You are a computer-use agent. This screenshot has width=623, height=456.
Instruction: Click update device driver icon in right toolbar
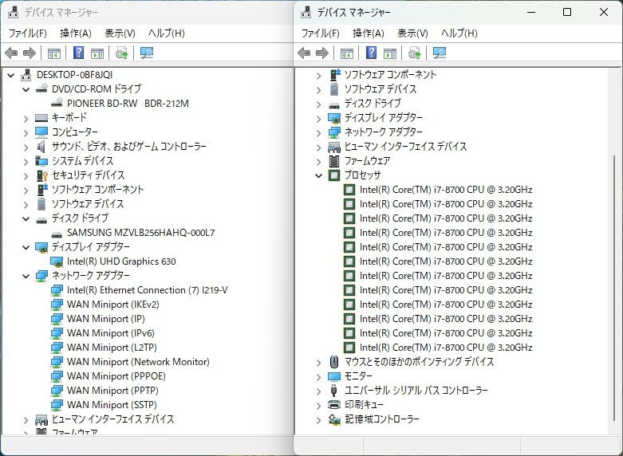point(415,53)
